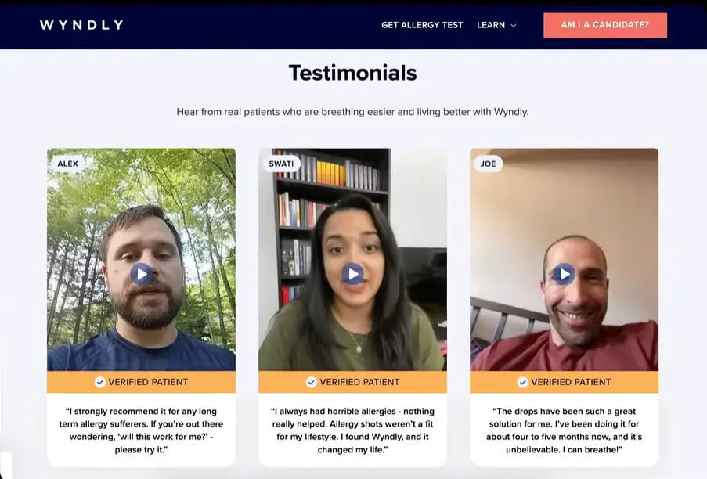This screenshot has height=479, width=707.
Task: Select the Joe name tag
Action: click(489, 164)
